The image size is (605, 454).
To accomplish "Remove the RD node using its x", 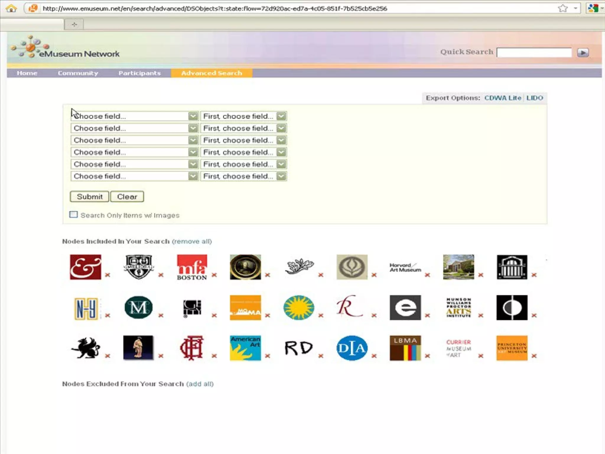I will pos(321,356).
